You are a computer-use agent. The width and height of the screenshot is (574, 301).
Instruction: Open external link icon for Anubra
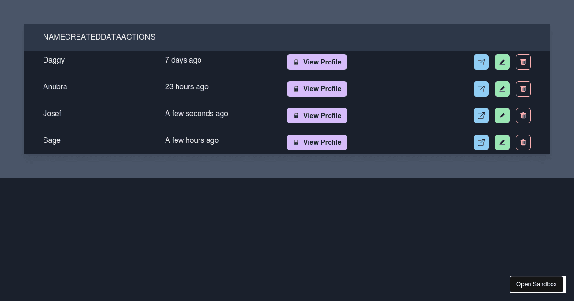coord(481,89)
